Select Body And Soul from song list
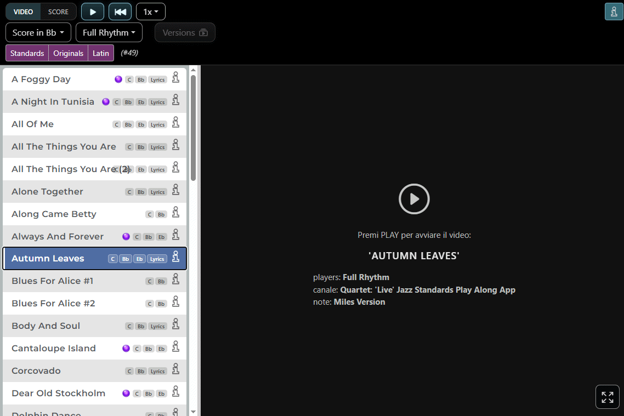Image resolution: width=624 pixels, height=416 pixels. (x=95, y=326)
